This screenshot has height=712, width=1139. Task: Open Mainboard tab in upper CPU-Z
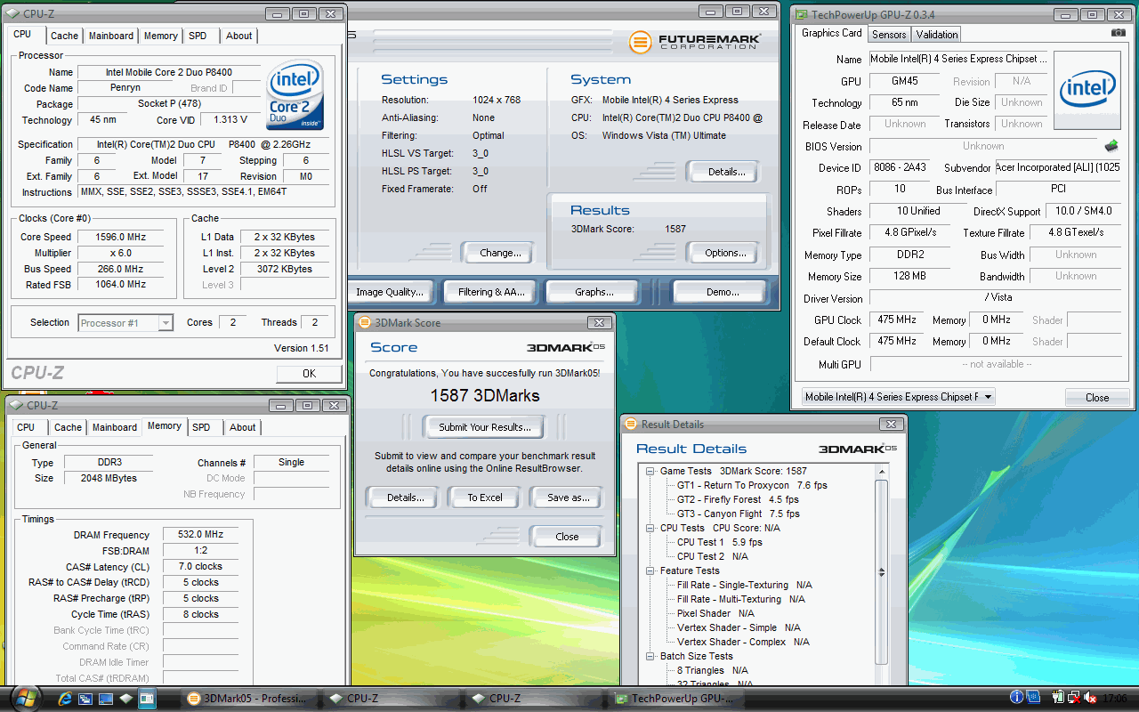111,36
